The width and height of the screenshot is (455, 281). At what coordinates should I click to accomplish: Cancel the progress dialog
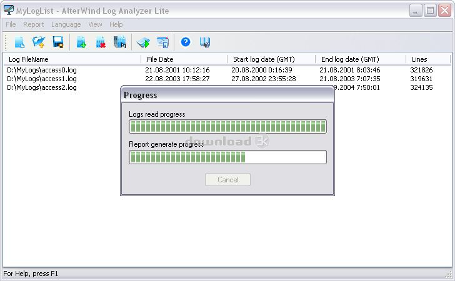(x=227, y=180)
